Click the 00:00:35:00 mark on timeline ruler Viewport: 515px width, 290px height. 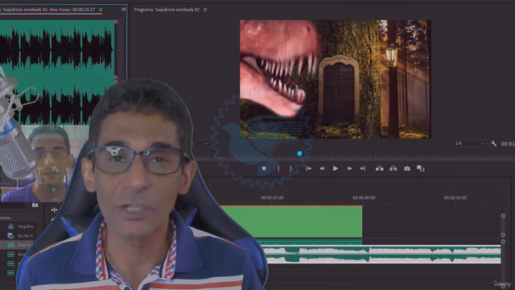pos(272,197)
